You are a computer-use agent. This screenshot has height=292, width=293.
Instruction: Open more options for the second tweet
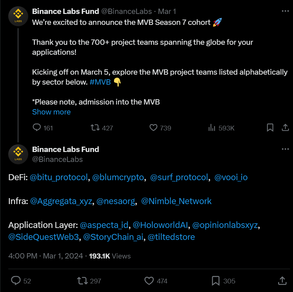(x=285, y=149)
